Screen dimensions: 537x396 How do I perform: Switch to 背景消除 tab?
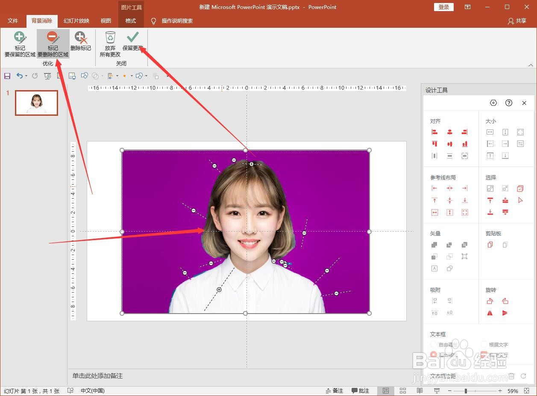(42, 21)
